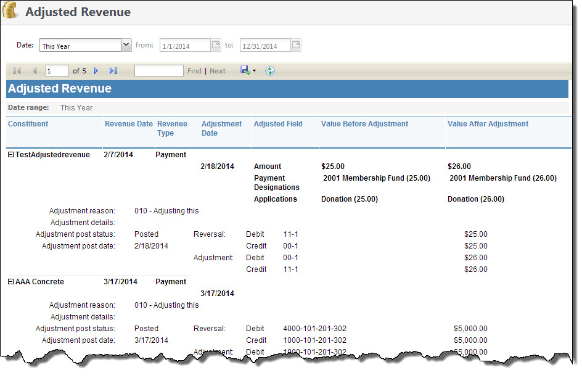Click AAA Concrete revenue date 3/17/2014
This screenshot has height=378, width=582.
[121, 281]
